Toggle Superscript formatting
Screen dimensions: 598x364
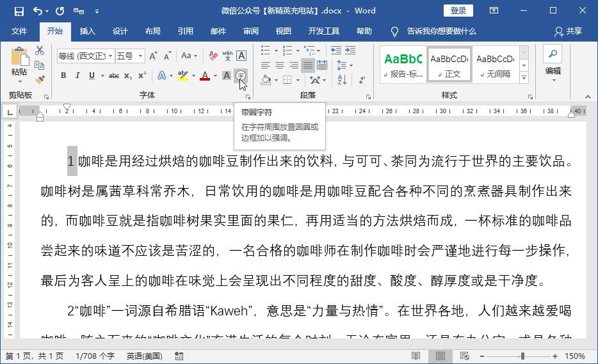[x=142, y=75]
